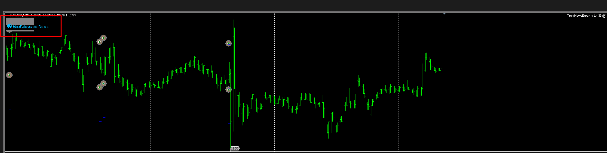Select the lower-left arrow in the bottom marker pair
This screenshot has height=153, width=607.
pyautogui.click(x=100, y=87)
